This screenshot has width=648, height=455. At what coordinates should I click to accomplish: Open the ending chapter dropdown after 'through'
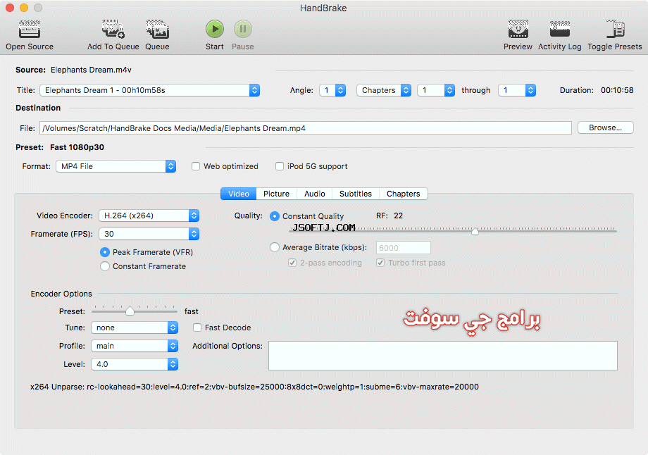point(517,90)
